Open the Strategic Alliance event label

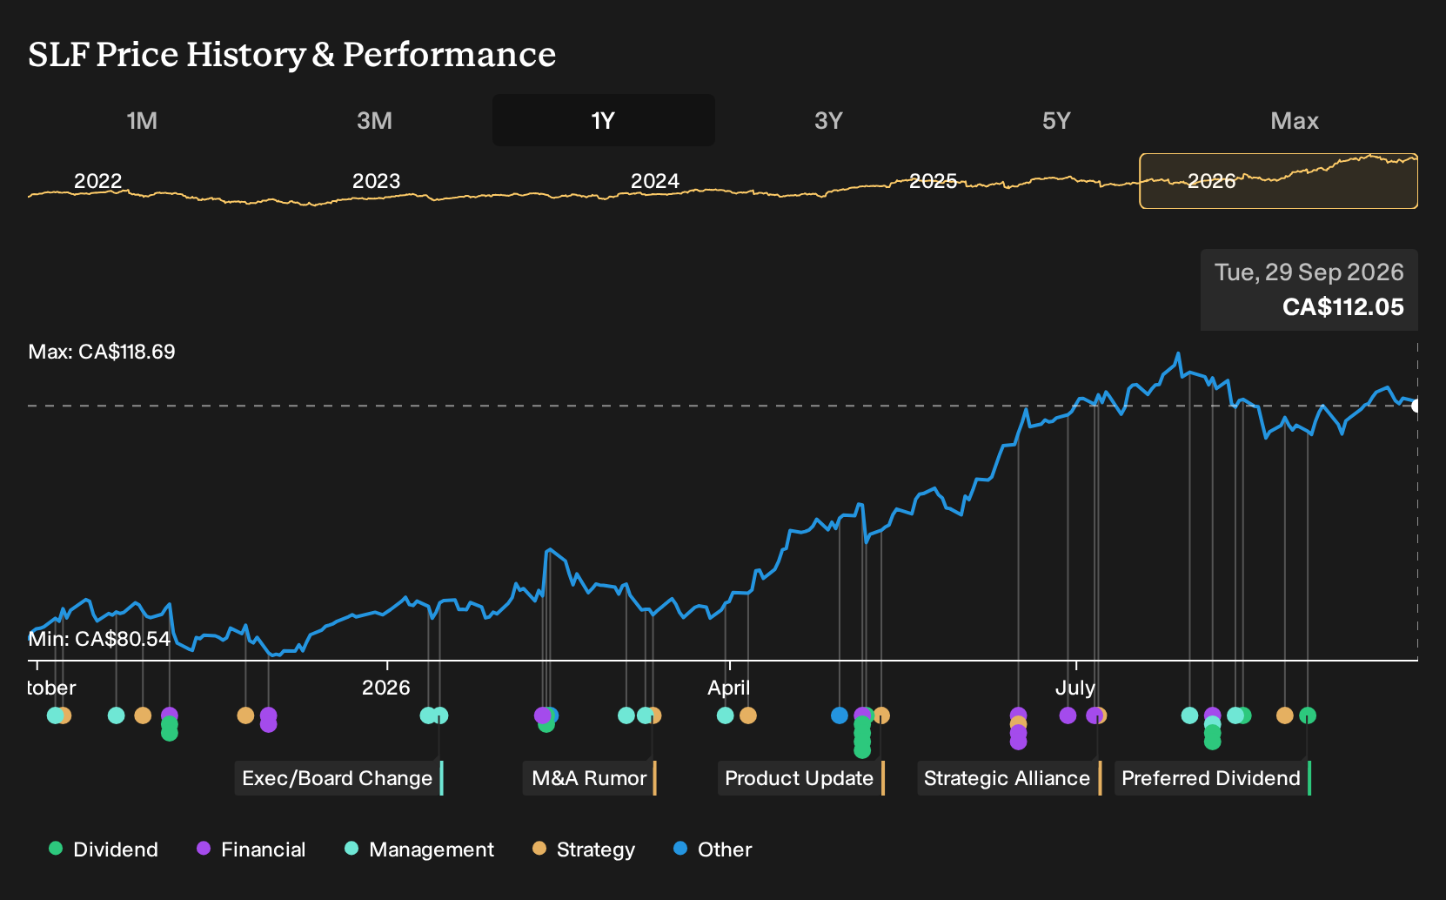1008,778
